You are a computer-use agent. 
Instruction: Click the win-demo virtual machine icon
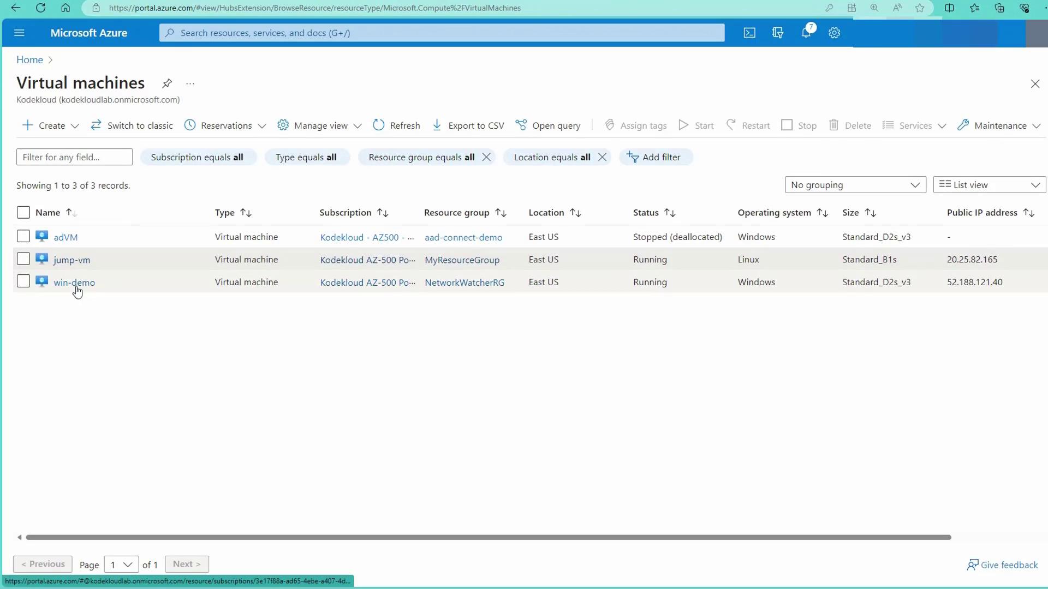[42, 281]
